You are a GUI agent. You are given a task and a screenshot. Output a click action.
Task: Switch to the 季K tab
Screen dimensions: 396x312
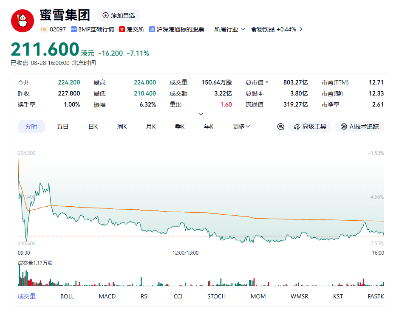180,126
